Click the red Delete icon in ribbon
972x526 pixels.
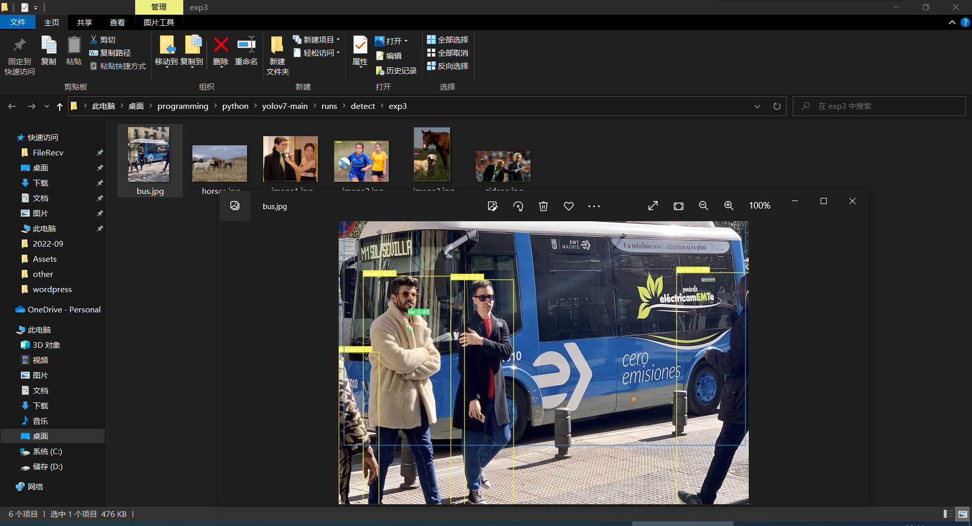tap(221, 46)
